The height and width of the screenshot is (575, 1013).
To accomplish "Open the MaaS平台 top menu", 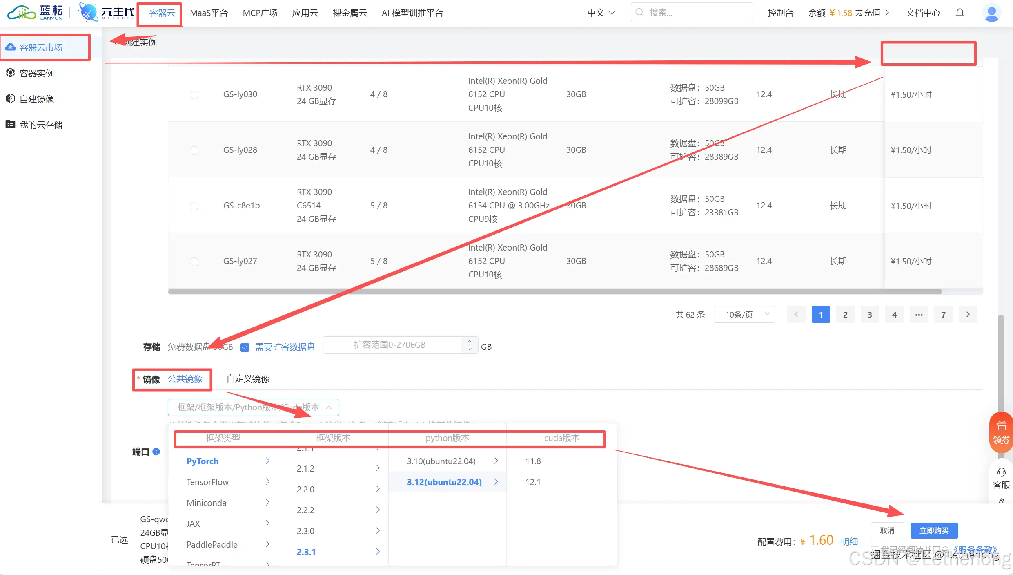I will point(209,13).
